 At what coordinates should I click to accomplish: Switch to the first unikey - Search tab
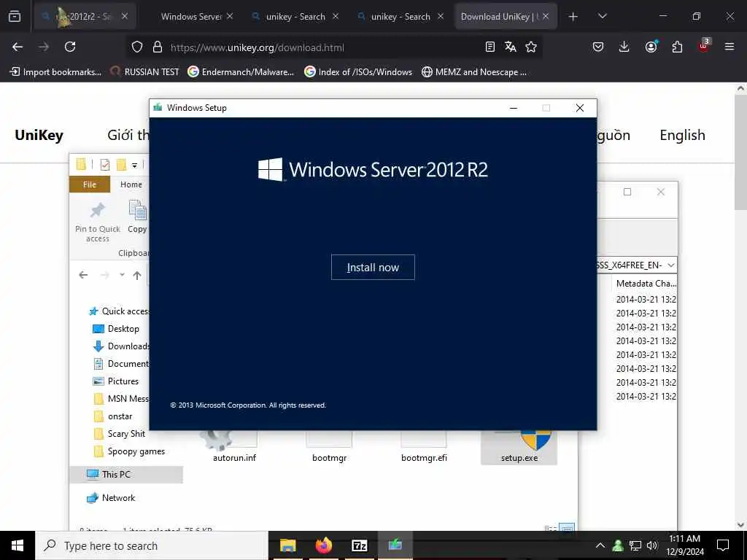click(295, 16)
